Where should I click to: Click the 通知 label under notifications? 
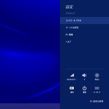[72, 92]
